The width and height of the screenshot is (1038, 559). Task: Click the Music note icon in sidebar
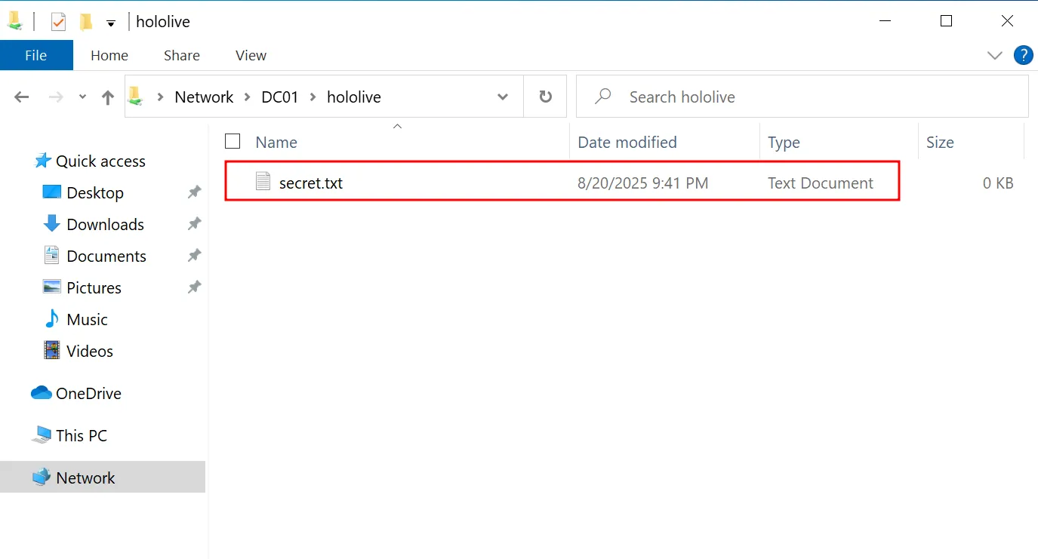tap(52, 319)
